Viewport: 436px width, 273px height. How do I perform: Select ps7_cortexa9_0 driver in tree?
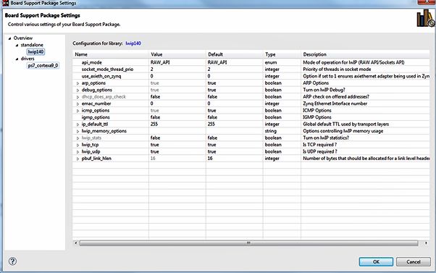click(43, 66)
